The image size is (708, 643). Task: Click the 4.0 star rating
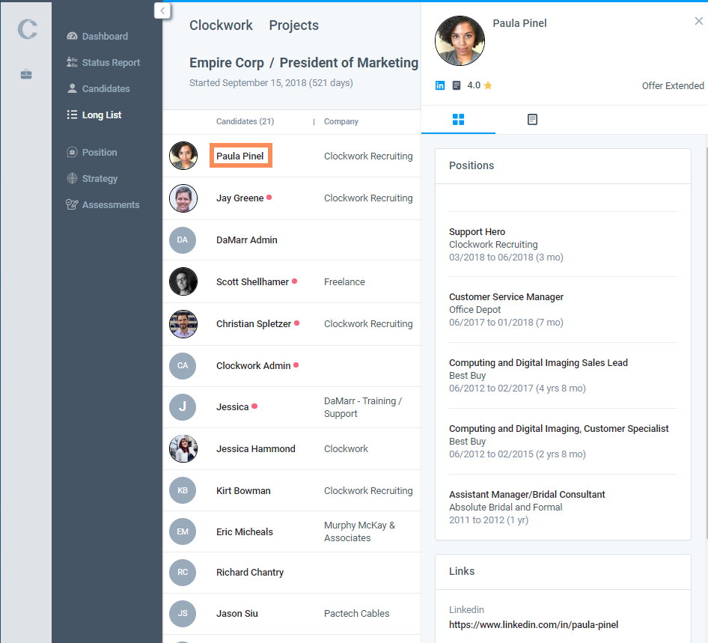pyautogui.click(x=479, y=85)
